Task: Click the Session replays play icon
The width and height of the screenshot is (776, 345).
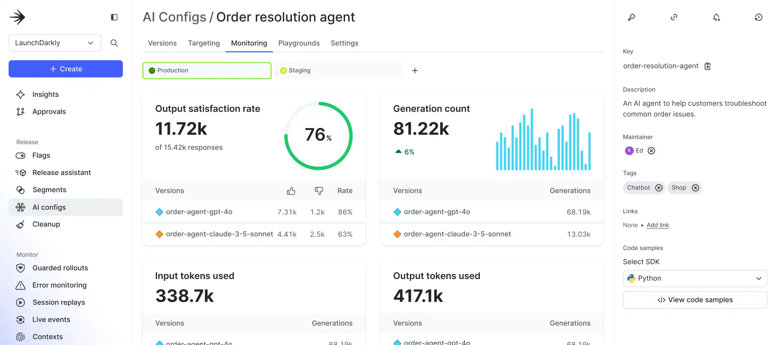Action: [x=20, y=302]
